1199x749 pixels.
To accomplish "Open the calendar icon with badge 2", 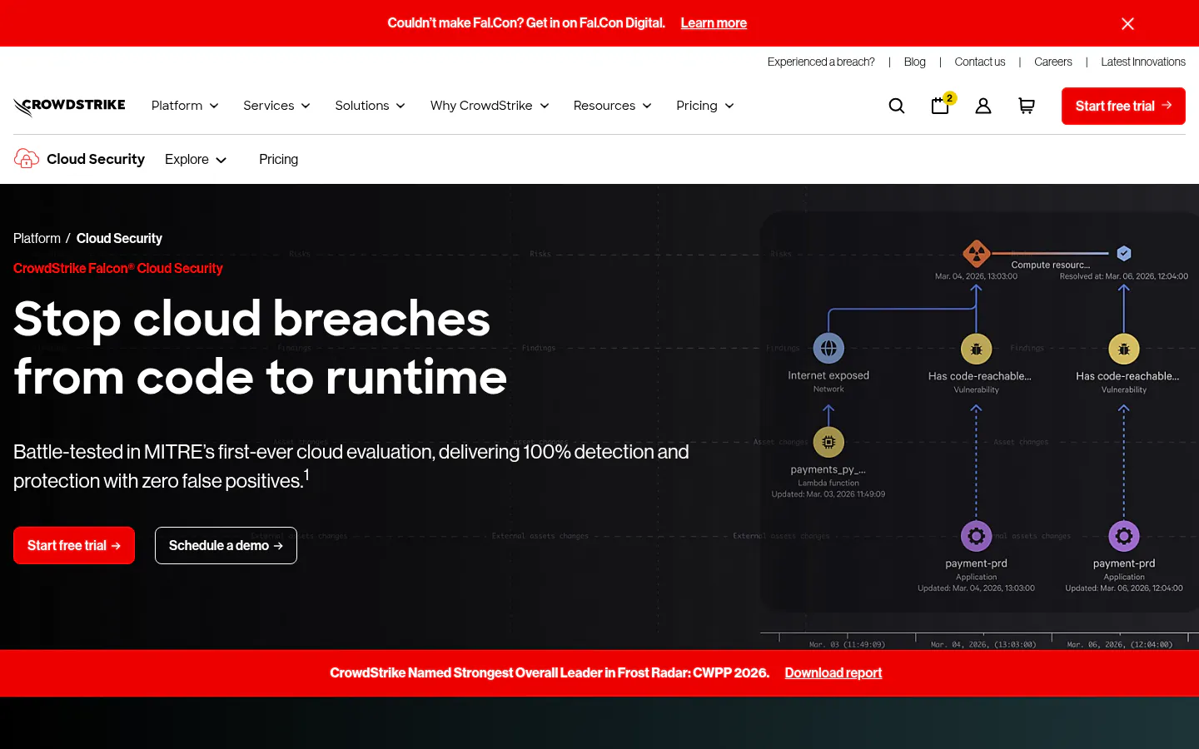I will [942, 105].
